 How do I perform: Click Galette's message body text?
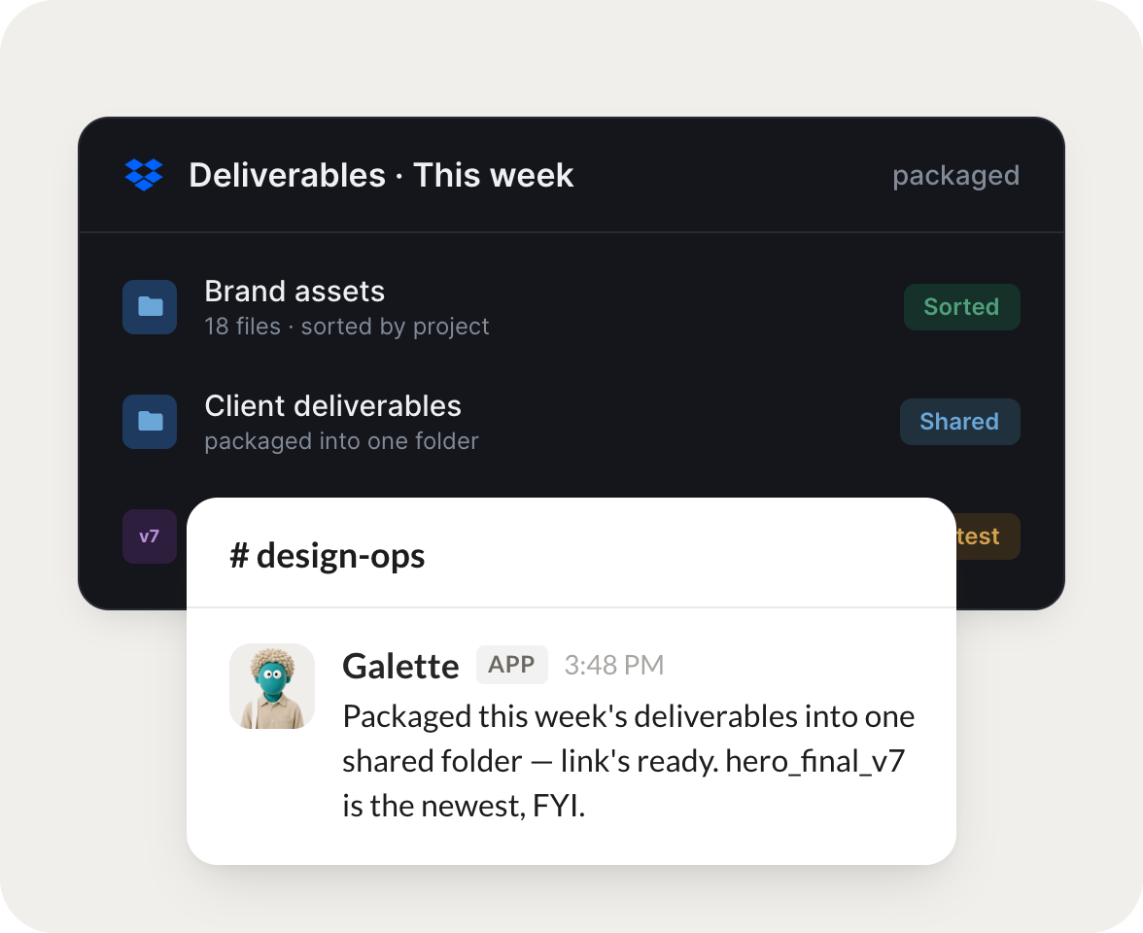click(x=628, y=761)
